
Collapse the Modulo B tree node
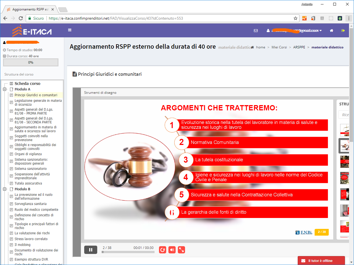coord(5,189)
